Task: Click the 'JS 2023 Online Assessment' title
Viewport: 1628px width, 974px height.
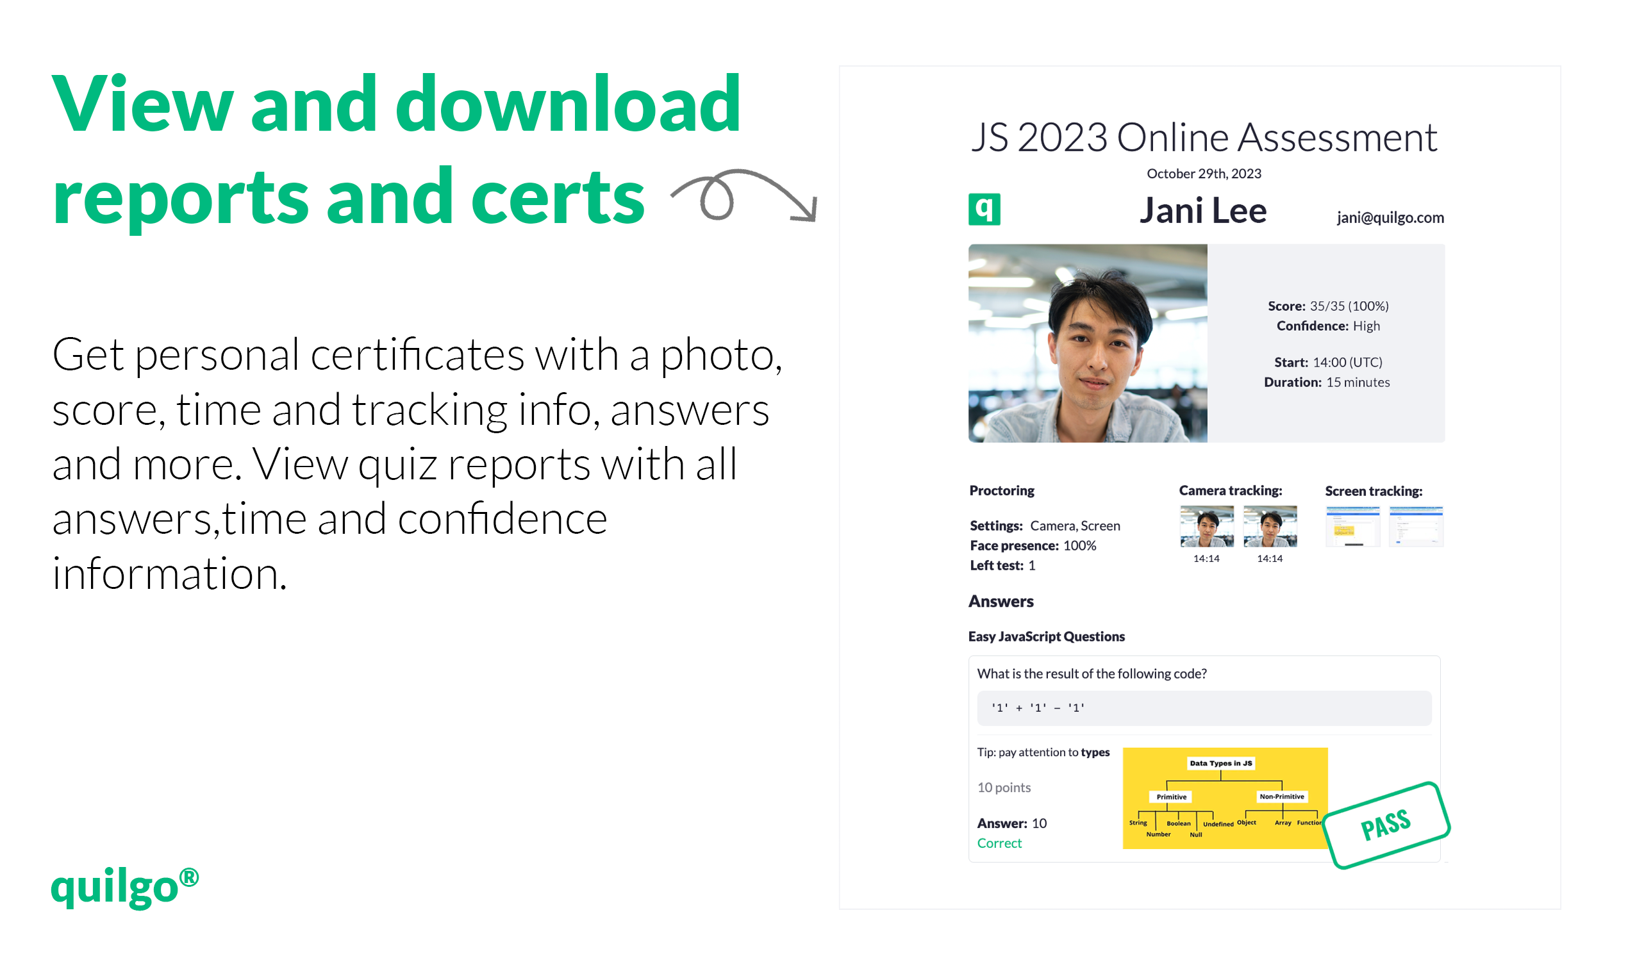Action: coord(1204,137)
